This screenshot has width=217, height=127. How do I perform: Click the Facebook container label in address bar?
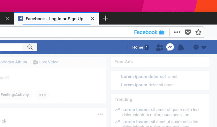tap(149, 32)
